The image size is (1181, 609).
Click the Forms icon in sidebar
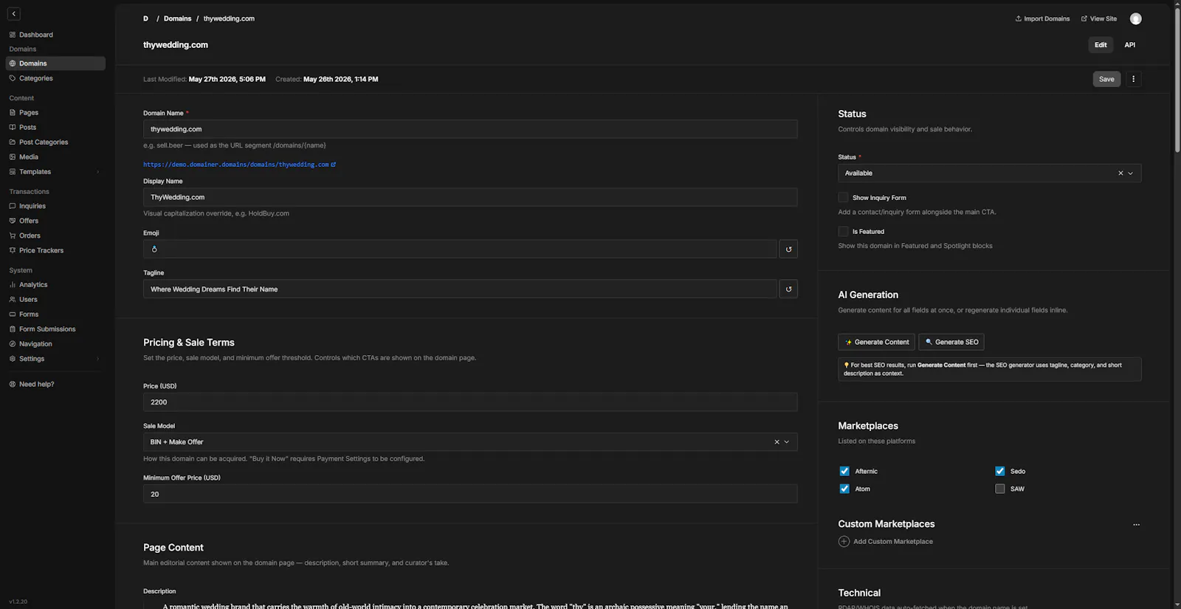(x=13, y=314)
